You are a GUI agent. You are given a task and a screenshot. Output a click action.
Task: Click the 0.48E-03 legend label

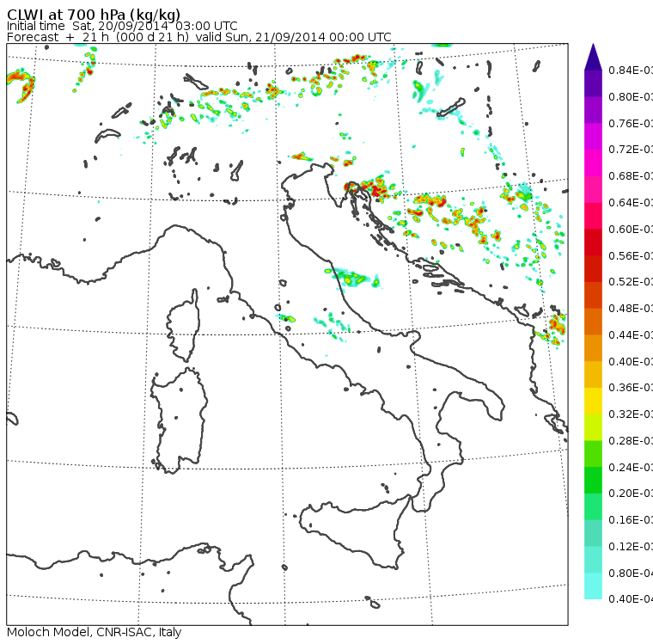tap(631, 309)
